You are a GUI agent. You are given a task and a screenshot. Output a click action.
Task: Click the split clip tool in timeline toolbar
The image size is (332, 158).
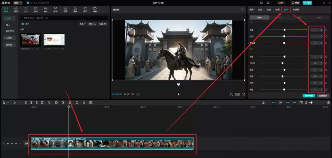(x=26, y=102)
